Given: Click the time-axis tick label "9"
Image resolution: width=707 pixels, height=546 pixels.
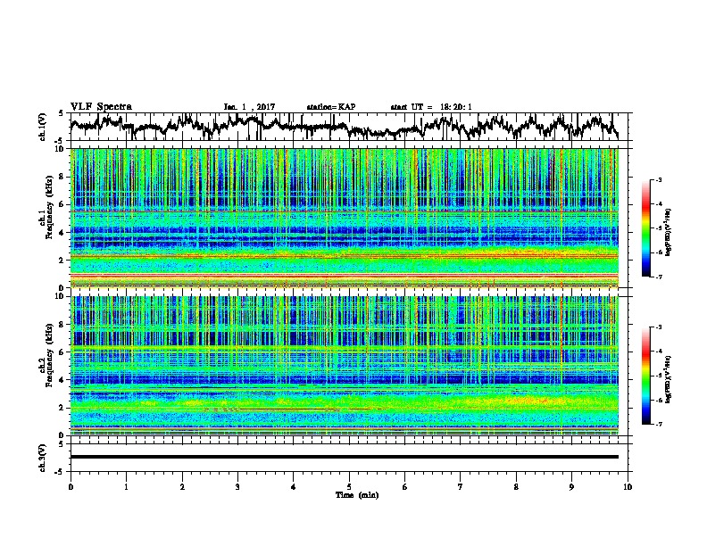Looking at the screenshot, I should click(x=571, y=486).
